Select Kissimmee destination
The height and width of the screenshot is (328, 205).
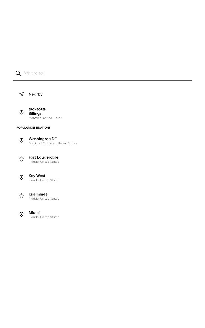coord(102,196)
